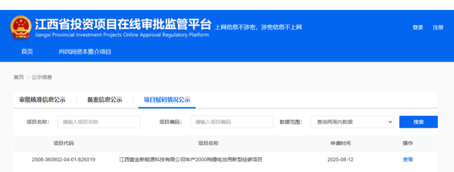The width and height of the screenshot is (454, 172).
Task: Click project code 2508-360902-04-01-826519
Action: click(x=63, y=160)
